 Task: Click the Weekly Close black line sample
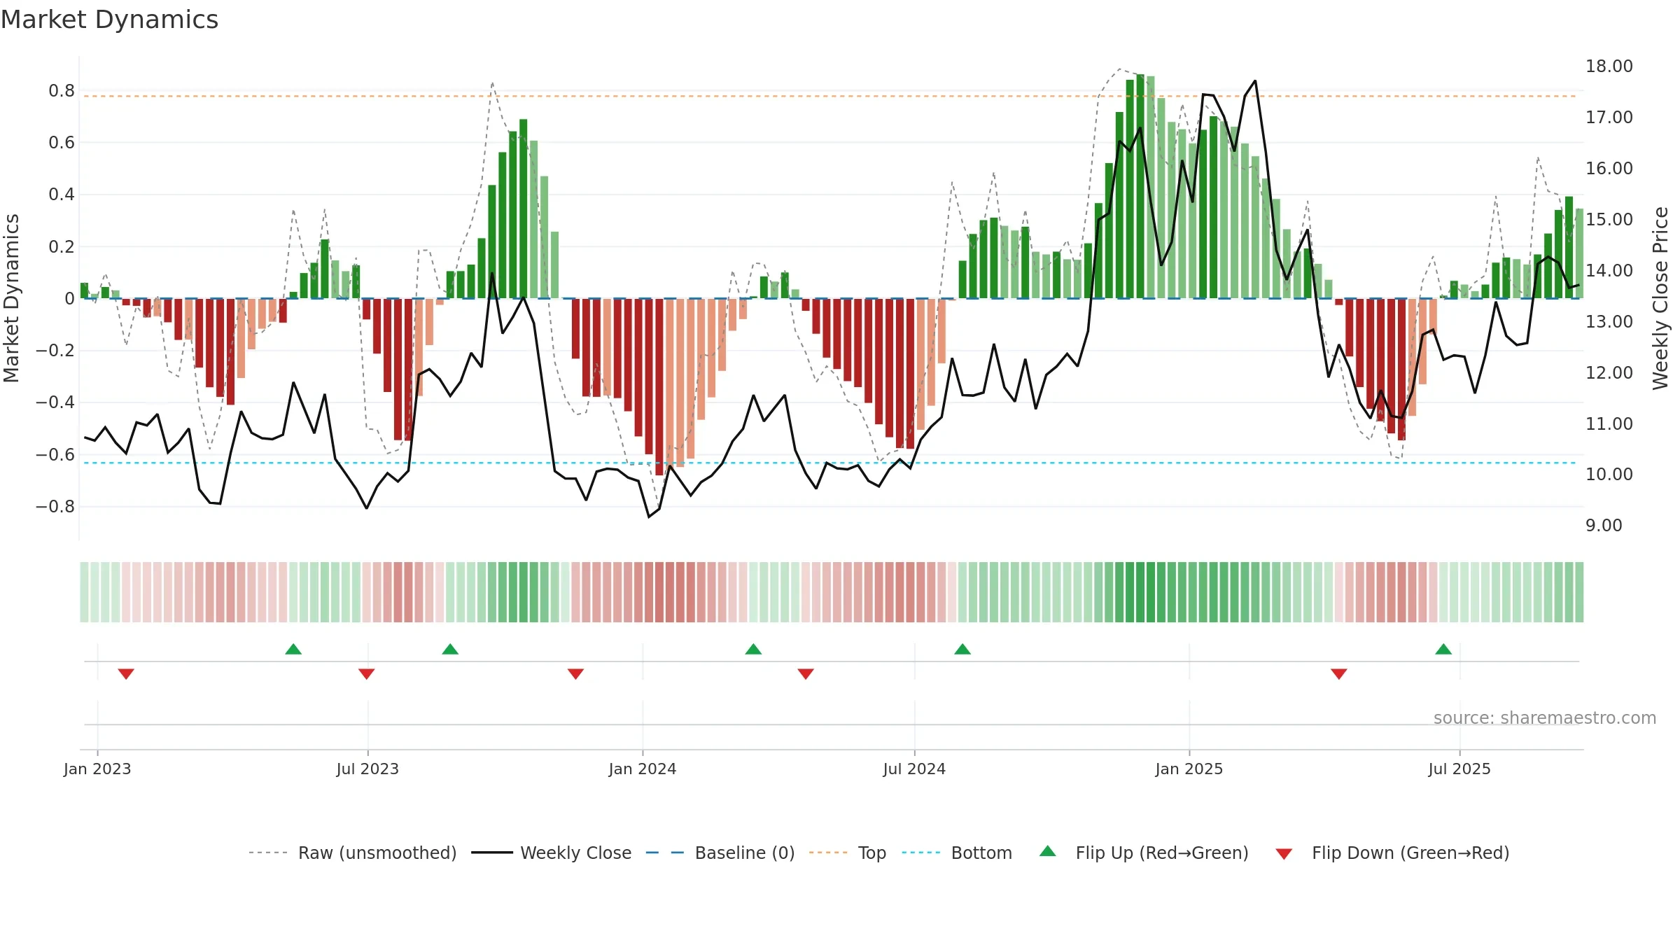pos(492,853)
